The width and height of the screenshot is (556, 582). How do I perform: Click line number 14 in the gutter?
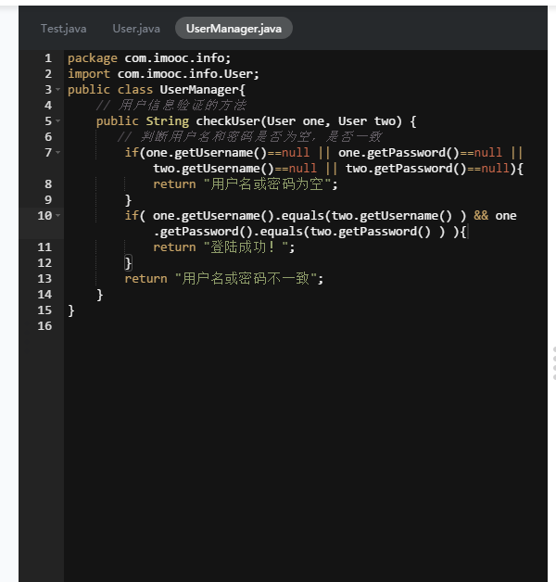pyautogui.click(x=44, y=295)
